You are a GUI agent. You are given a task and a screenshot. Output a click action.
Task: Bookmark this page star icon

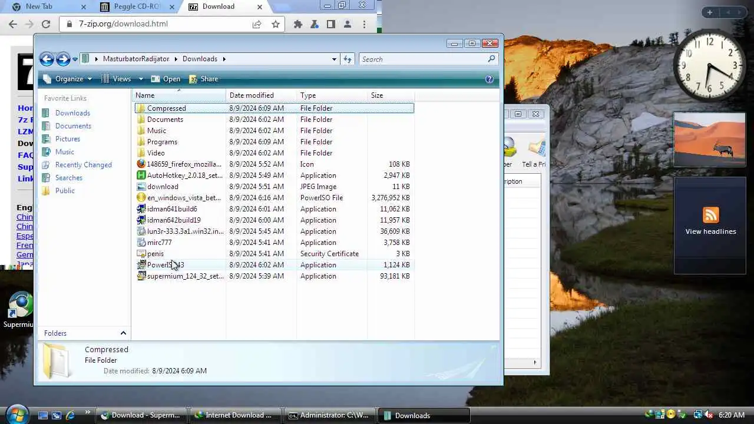click(275, 24)
